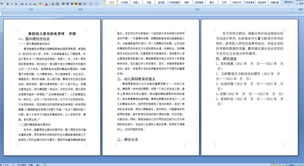
Task: Open the font dialog launcher arrow
Action: click(x=59, y=9)
